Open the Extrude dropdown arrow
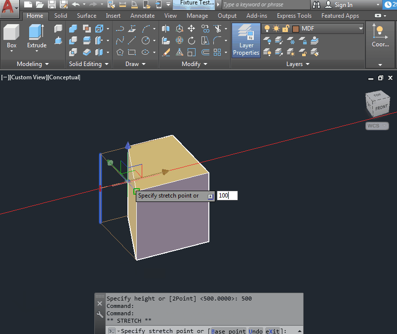 pyautogui.click(x=37, y=51)
